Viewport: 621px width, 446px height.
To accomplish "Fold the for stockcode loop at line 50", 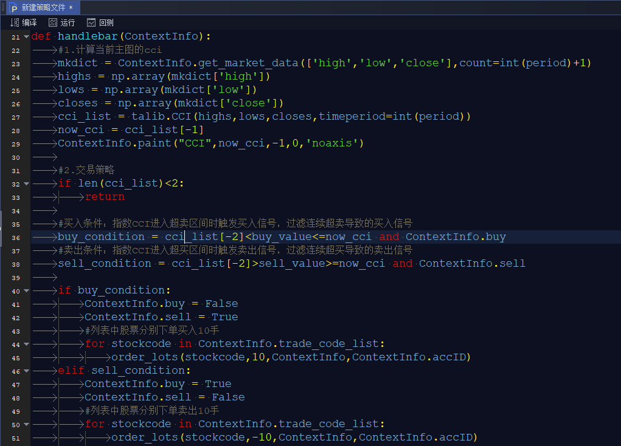I will (x=26, y=425).
